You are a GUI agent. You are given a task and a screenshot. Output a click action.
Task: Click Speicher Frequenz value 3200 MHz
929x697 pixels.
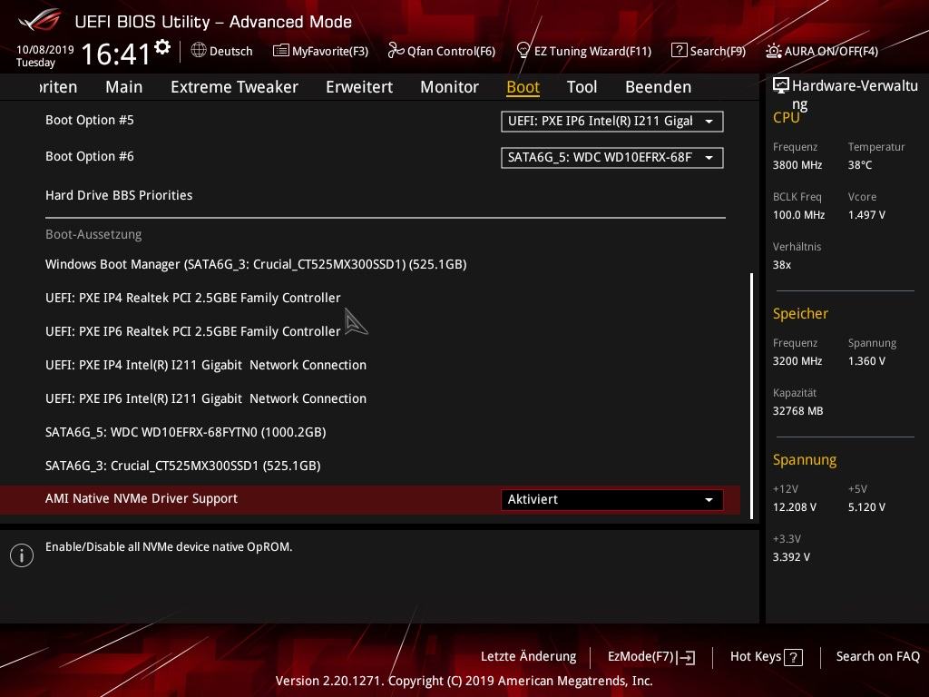tap(797, 361)
